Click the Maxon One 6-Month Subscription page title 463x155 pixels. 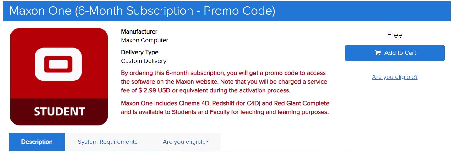[x=142, y=11]
